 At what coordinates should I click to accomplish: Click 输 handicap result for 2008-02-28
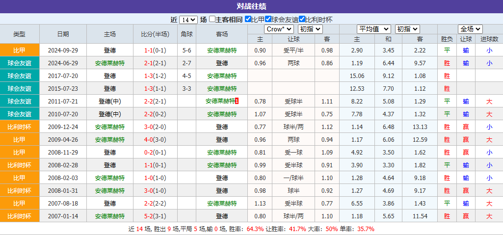(x=466, y=165)
